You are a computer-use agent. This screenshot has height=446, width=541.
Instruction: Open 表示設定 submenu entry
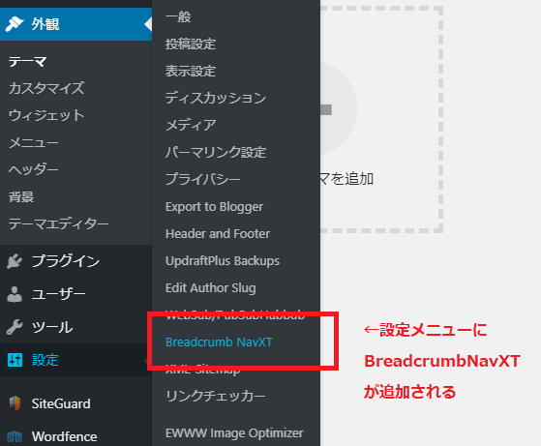191,71
